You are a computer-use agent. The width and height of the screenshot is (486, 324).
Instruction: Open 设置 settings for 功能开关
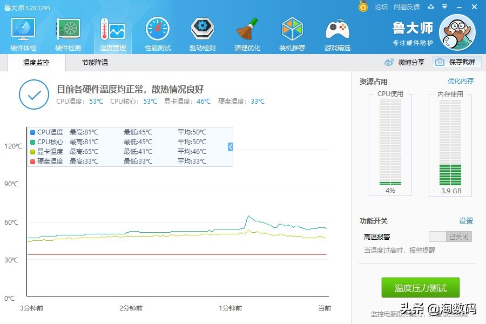point(465,221)
